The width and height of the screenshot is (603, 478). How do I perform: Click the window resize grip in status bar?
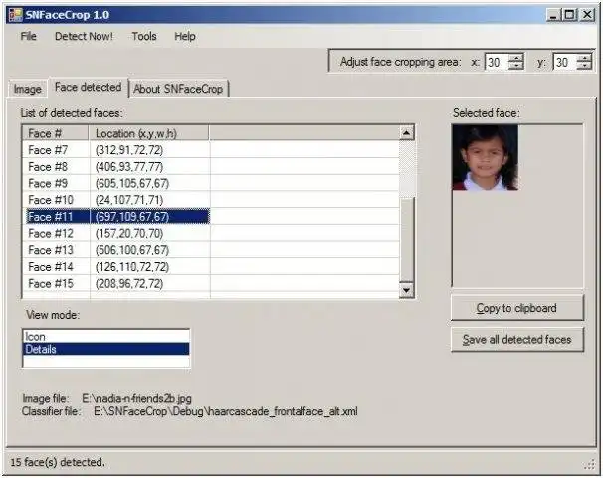[x=590, y=464]
